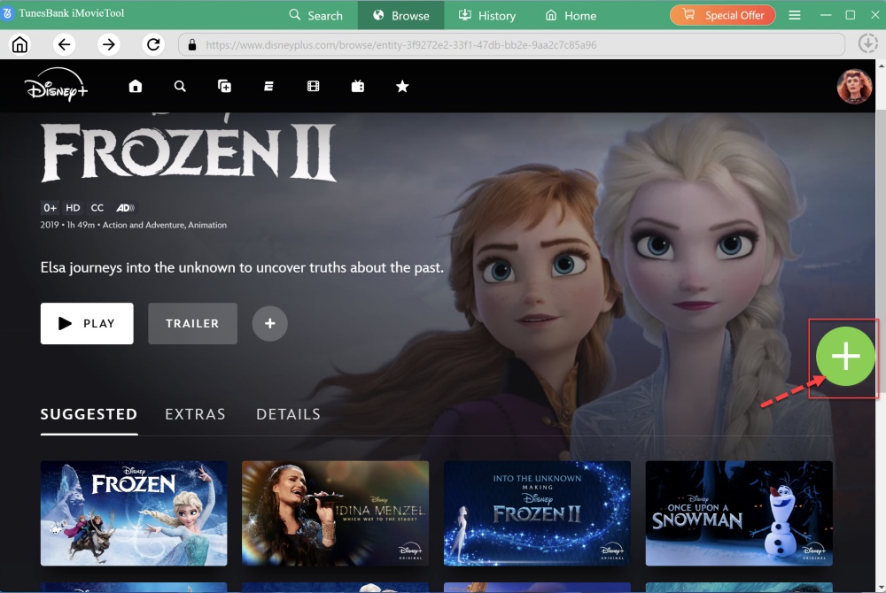Open Disney+ search magnifier icon
The image size is (886, 593).
pyautogui.click(x=180, y=86)
